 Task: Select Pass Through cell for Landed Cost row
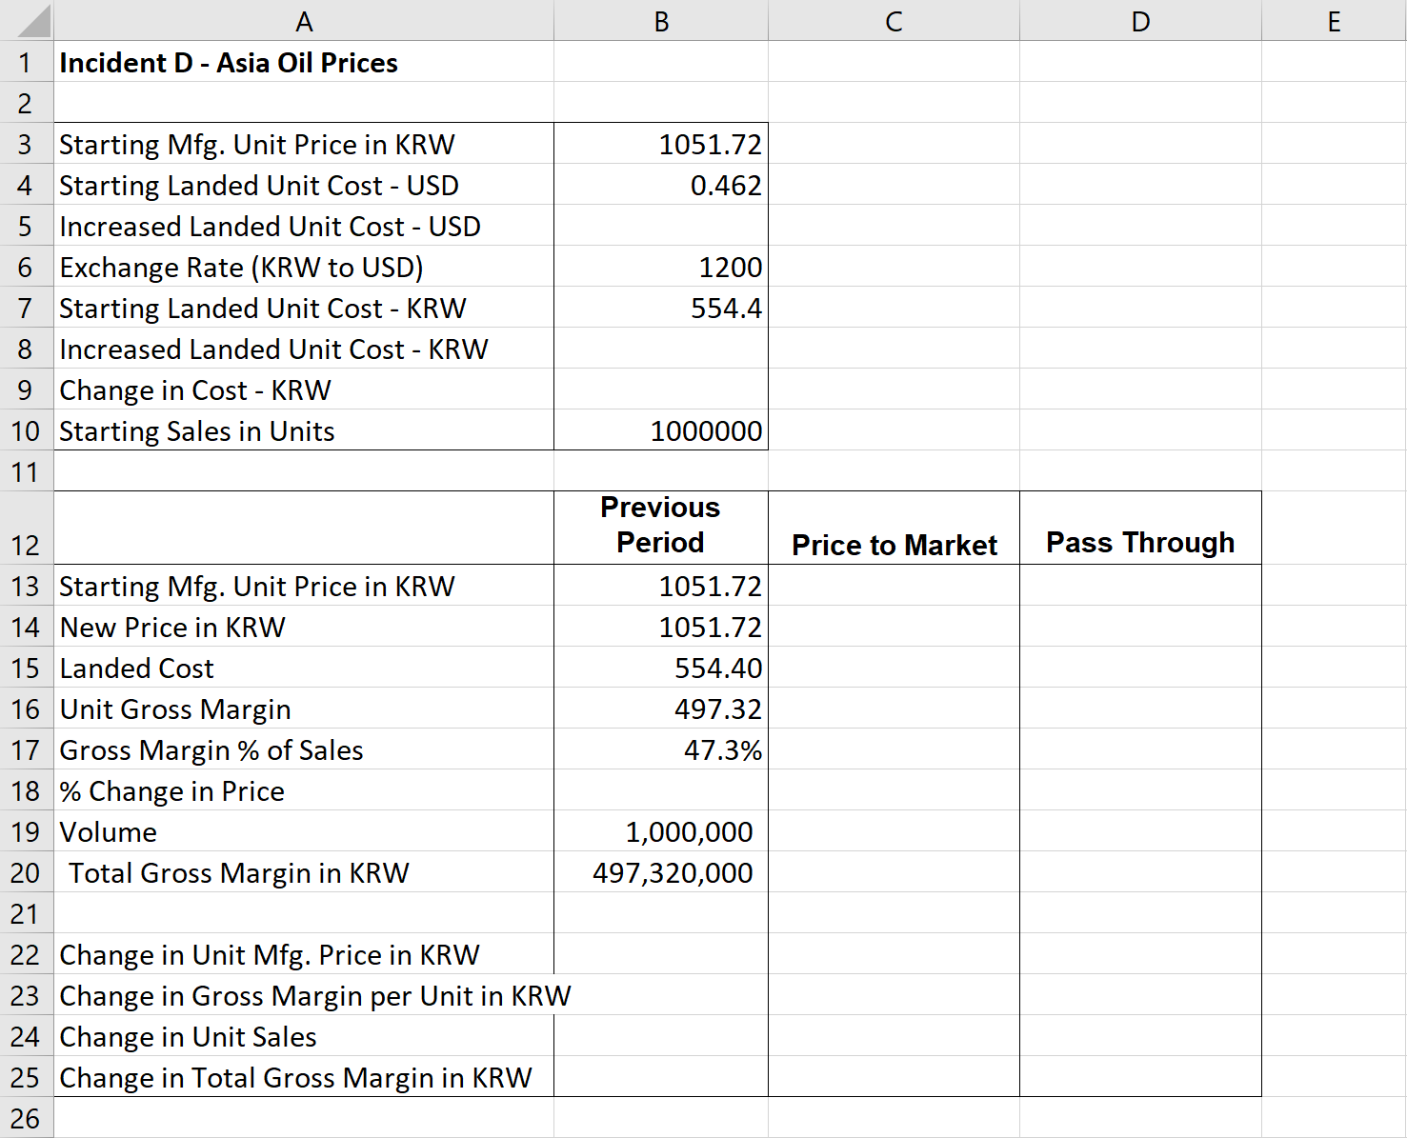click(1140, 668)
